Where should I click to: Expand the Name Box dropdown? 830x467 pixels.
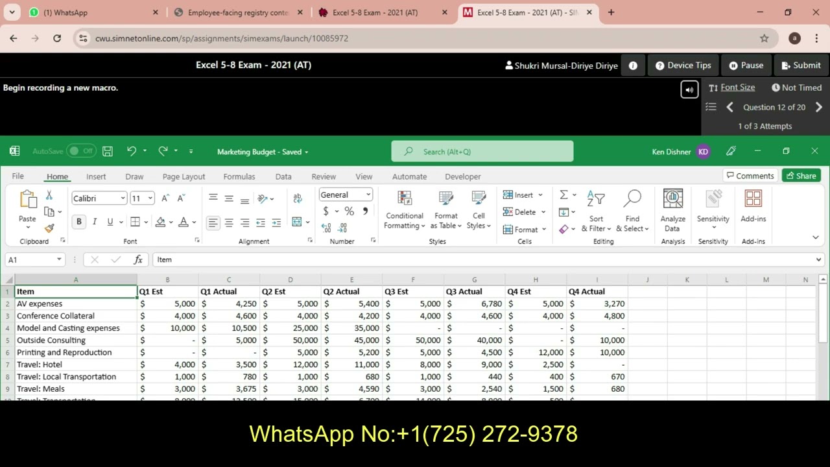tap(59, 259)
